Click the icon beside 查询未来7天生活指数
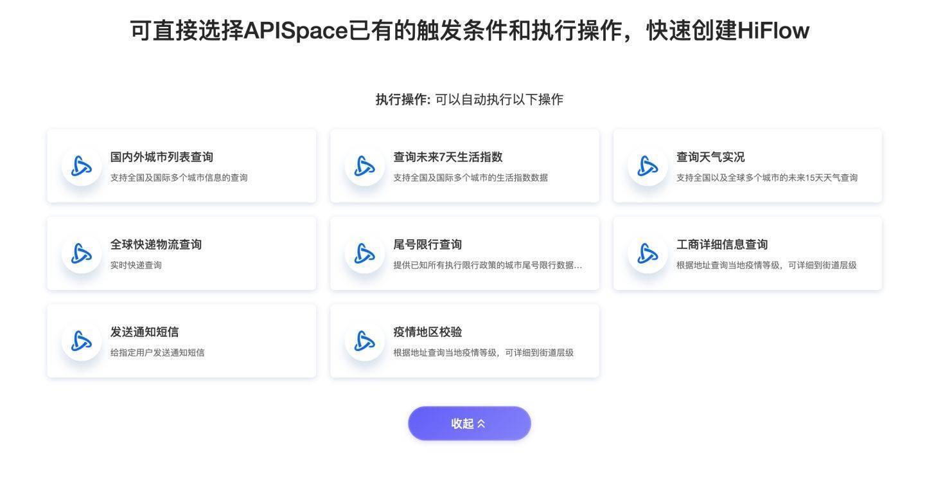The height and width of the screenshot is (479, 925). pyautogui.click(x=365, y=166)
